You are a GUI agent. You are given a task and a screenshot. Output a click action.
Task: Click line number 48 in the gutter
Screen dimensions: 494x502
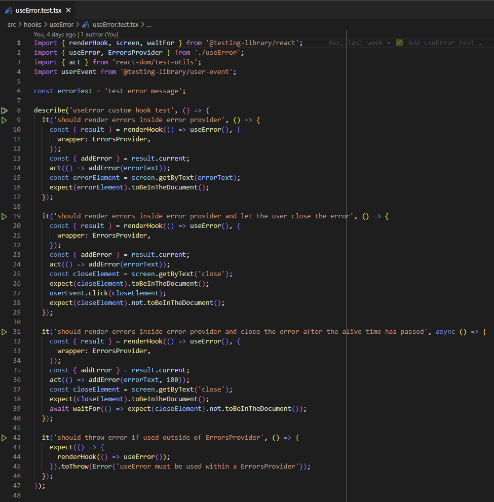click(x=17, y=495)
